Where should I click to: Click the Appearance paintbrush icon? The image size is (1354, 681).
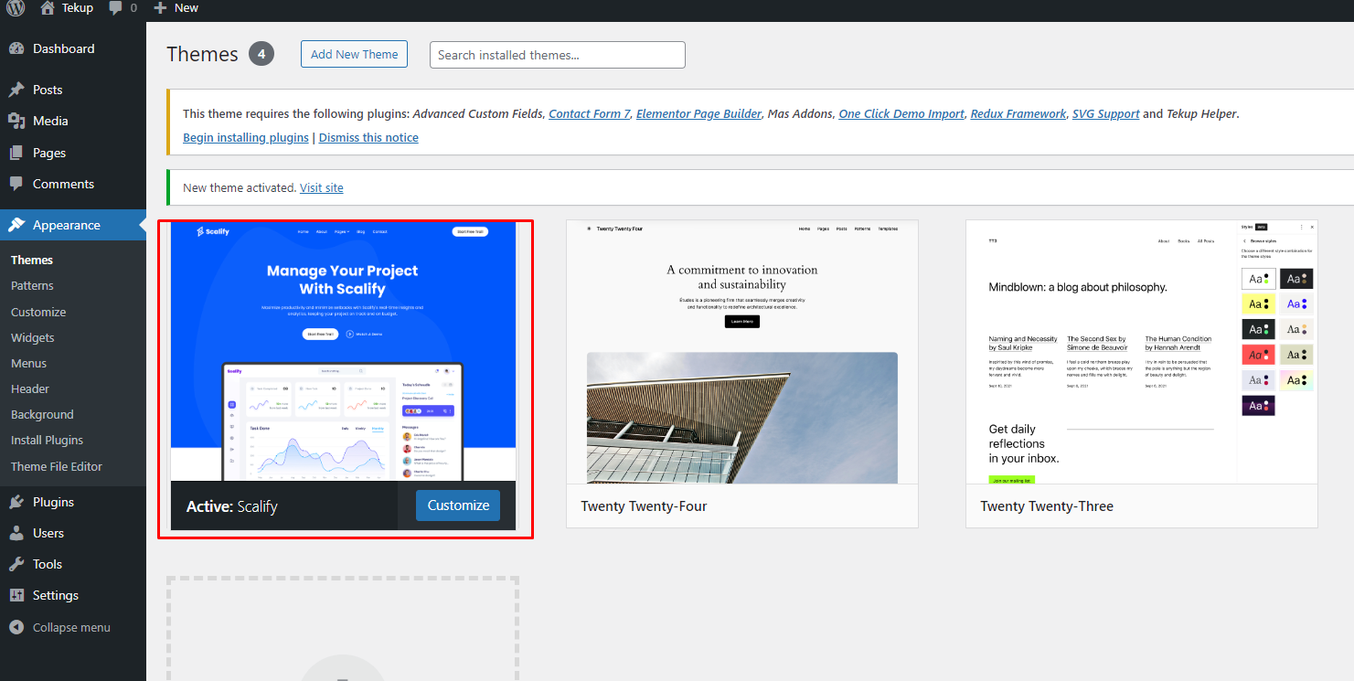(x=16, y=225)
